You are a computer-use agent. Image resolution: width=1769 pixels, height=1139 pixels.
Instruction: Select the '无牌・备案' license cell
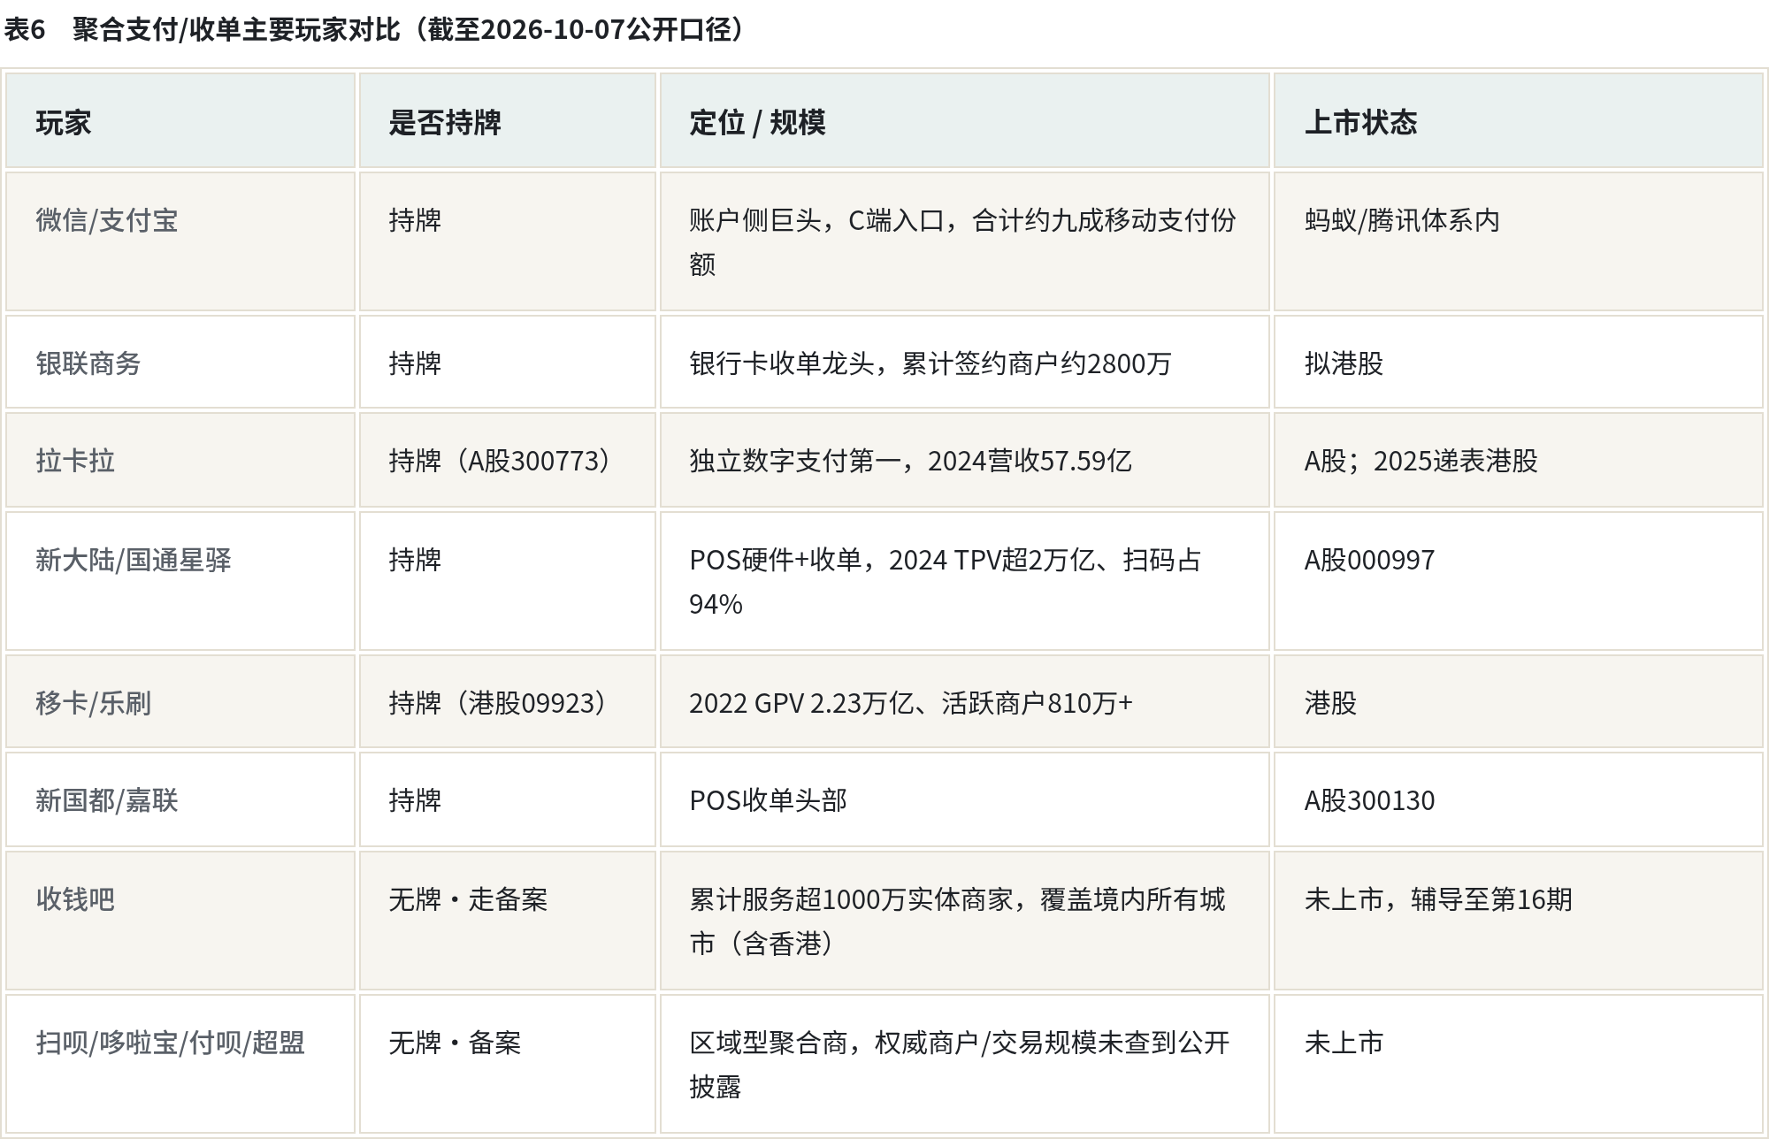(508, 1064)
